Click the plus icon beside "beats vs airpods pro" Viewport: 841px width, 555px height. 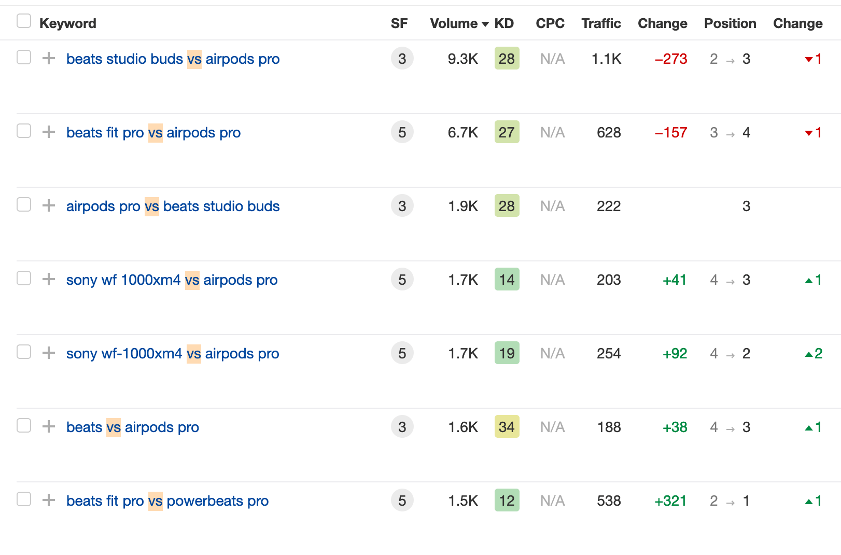(48, 426)
